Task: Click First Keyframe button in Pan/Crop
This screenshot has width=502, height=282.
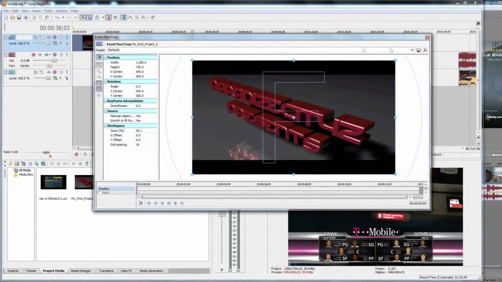Action: [x=149, y=203]
